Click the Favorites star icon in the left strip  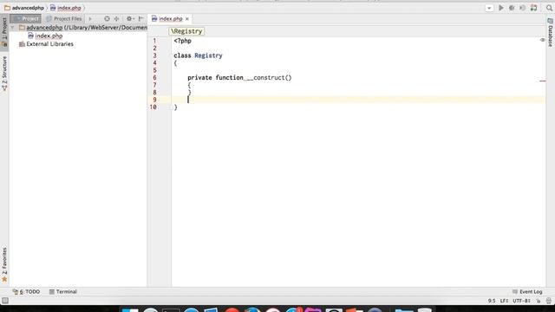4,279
